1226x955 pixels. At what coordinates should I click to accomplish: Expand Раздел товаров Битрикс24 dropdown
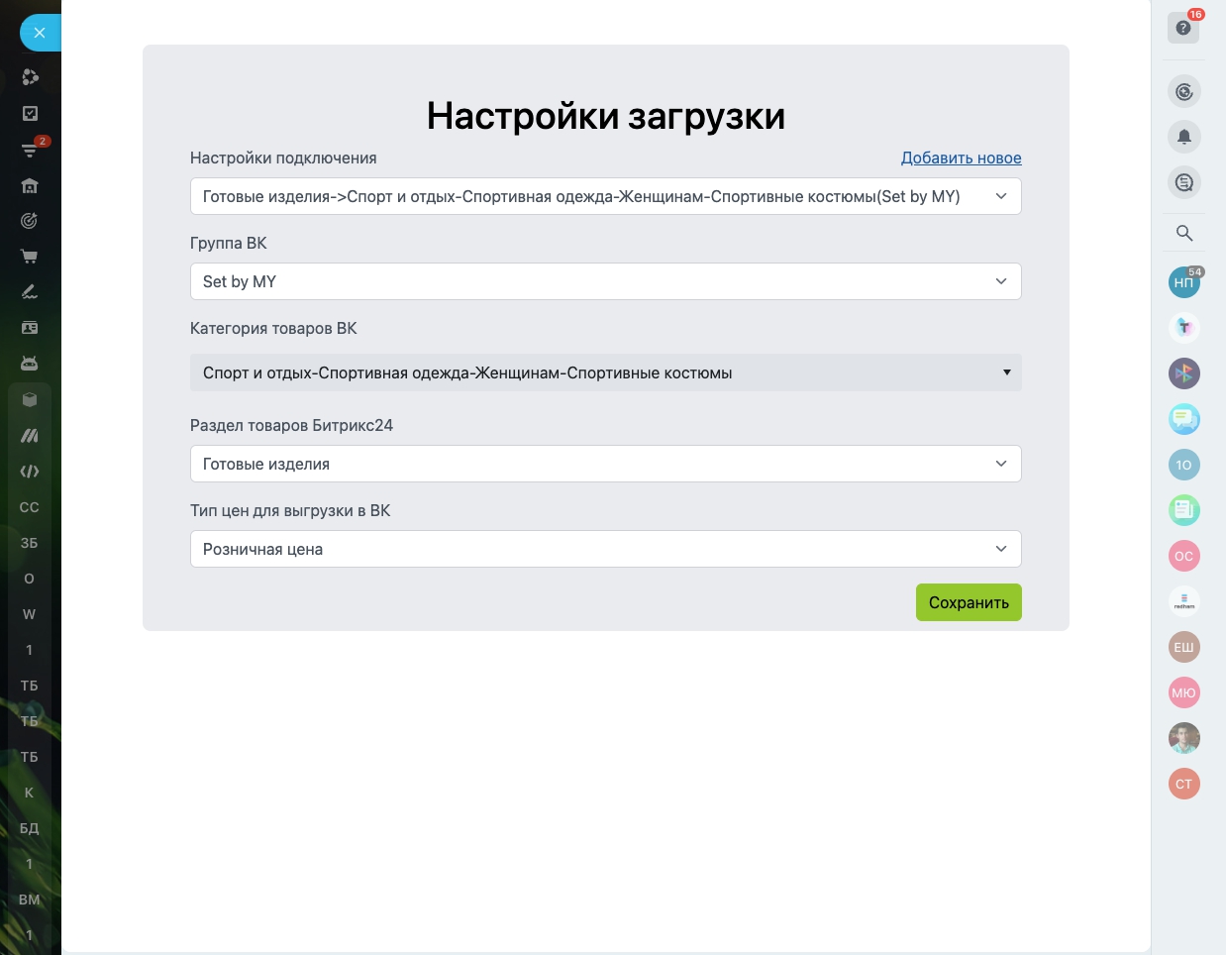pyautogui.click(x=606, y=464)
